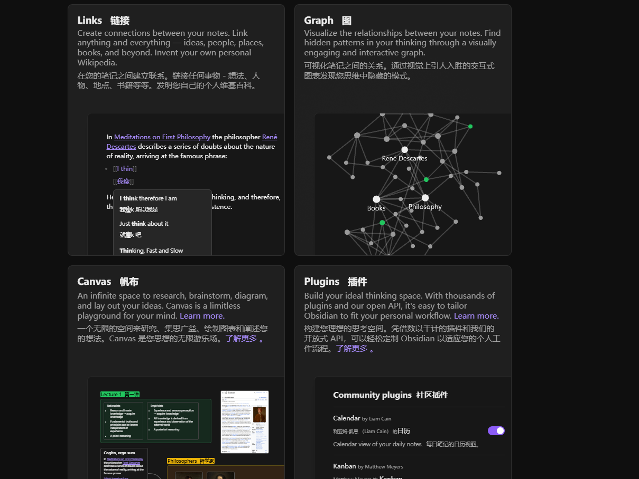Click the '[[我度]]' wikilink text
The width and height of the screenshot is (639, 479).
click(x=123, y=181)
